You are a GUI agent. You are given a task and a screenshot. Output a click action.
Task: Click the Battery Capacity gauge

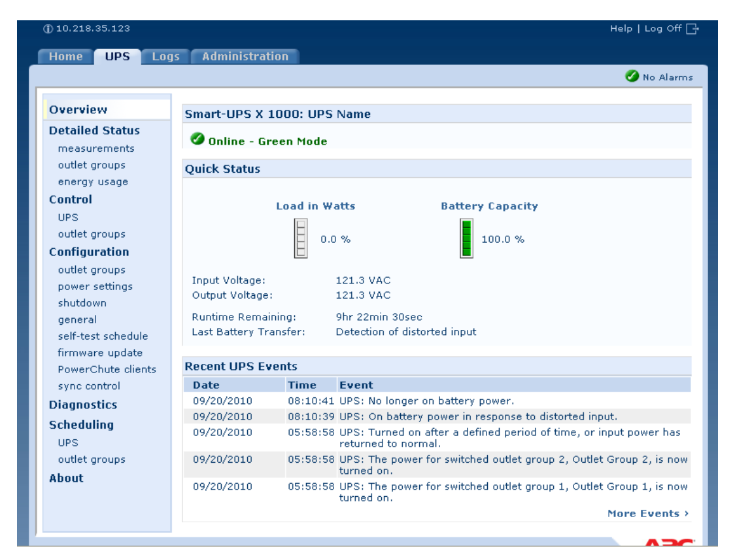[466, 238]
